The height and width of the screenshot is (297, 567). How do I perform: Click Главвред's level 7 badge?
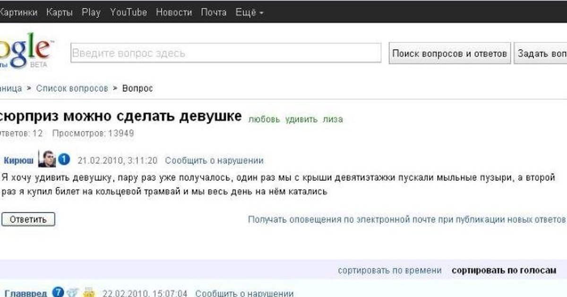pyautogui.click(x=58, y=293)
